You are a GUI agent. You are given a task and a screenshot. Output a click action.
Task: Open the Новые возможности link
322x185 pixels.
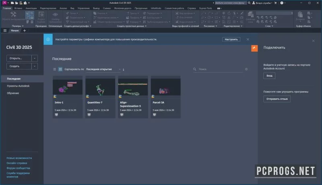tap(19, 158)
